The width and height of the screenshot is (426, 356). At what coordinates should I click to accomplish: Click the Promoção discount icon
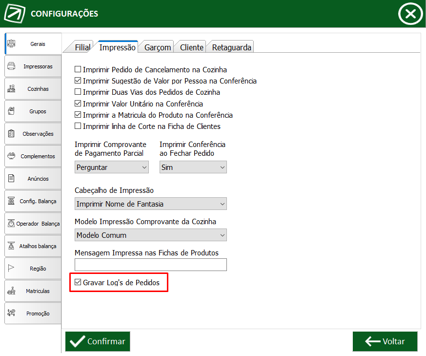tap(11, 313)
